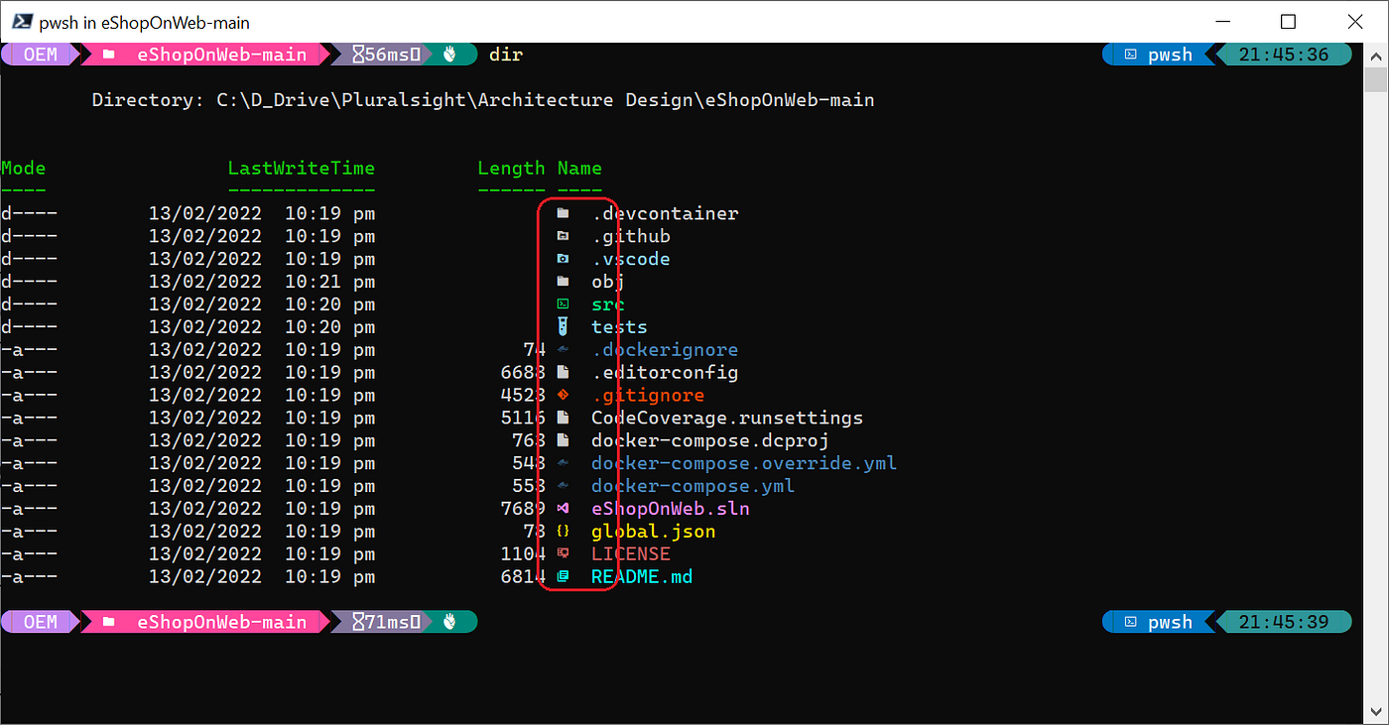Click the book icon next to README.md

pos(563,576)
